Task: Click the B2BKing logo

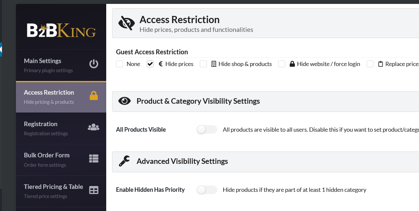Action: [x=61, y=29]
